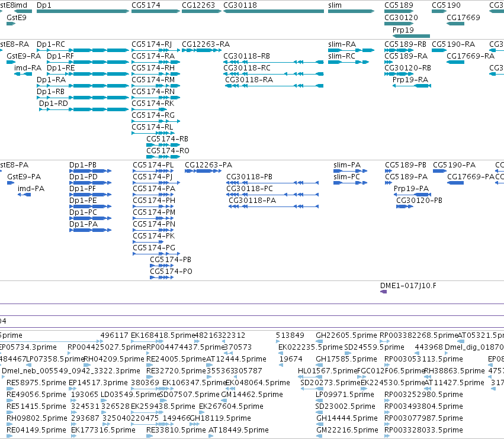
Task: Open EST SD20273.5prime
Action: [312, 389]
